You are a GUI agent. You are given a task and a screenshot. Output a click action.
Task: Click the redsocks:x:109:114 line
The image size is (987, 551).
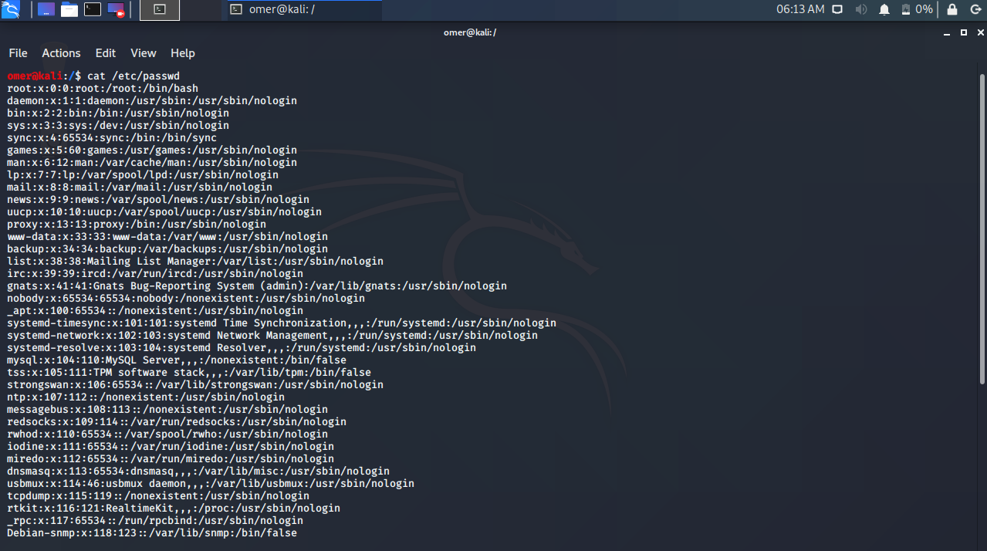coord(177,421)
